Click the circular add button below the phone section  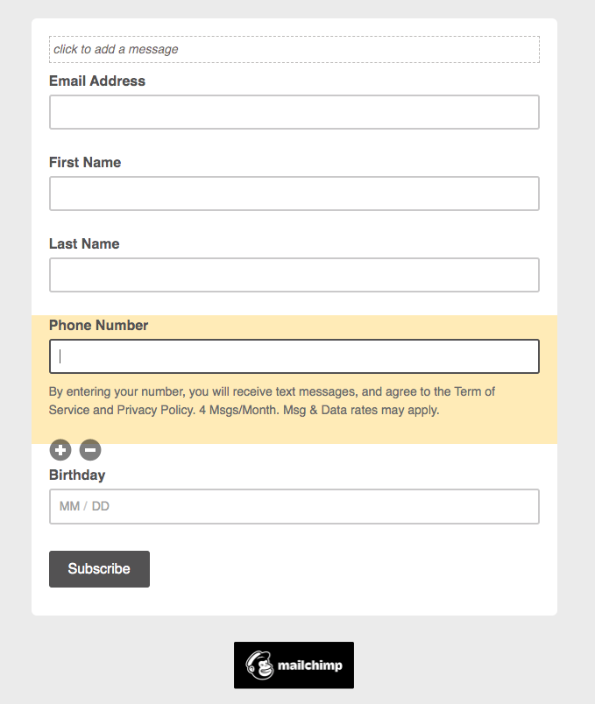(x=60, y=449)
